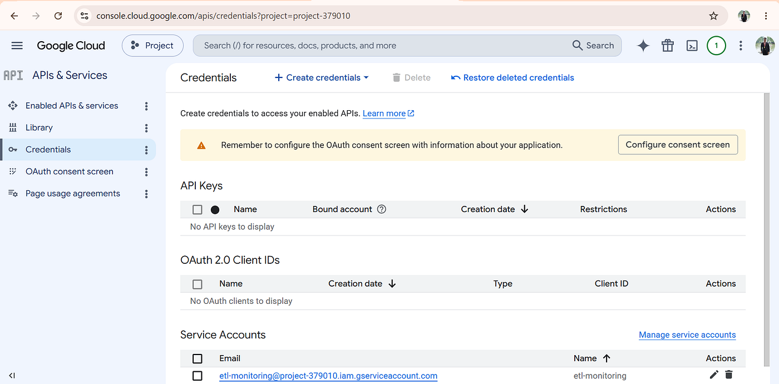Open Page usage agreements
Image resolution: width=779 pixels, height=384 pixels.
[73, 194]
